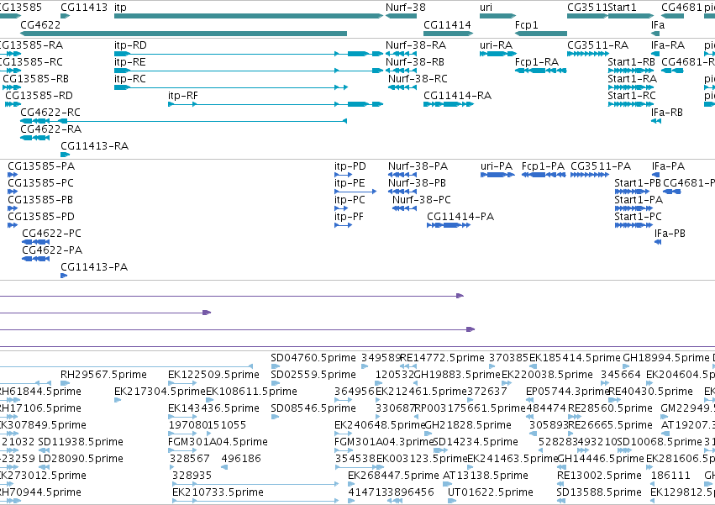Click the Nurf-38-RC transcript label
Screen dimensions: 715x505
pyautogui.click(x=418, y=79)
